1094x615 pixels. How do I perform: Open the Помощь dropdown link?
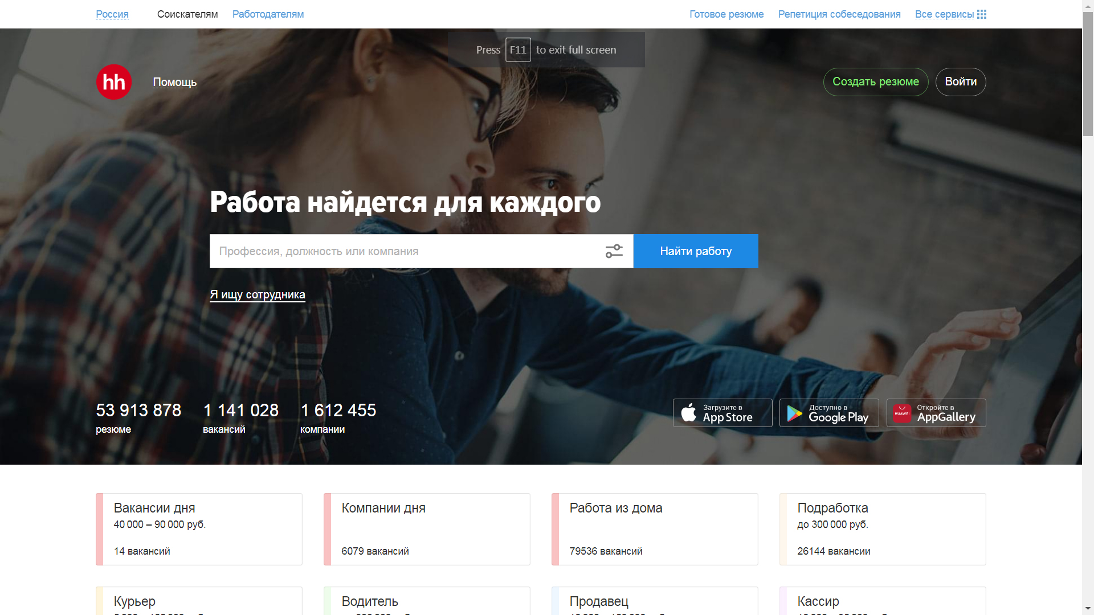pos(175,82)
